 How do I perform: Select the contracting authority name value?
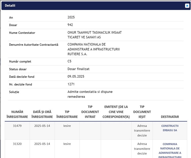[94, 49]
